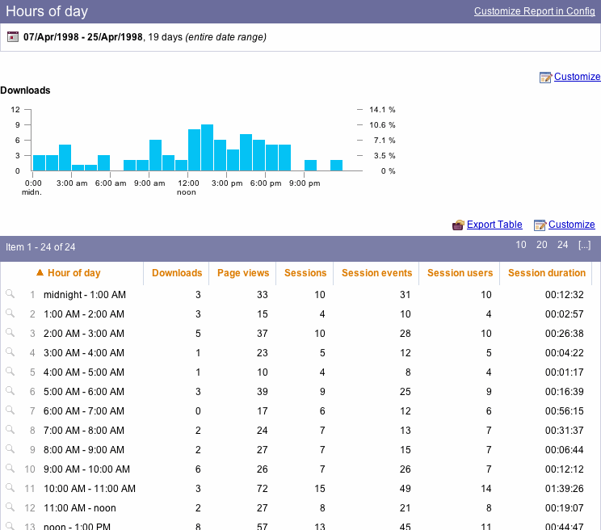Click the magnifier icon for 2:00 AM - 3:00 AM row

(x=10, y=333)
